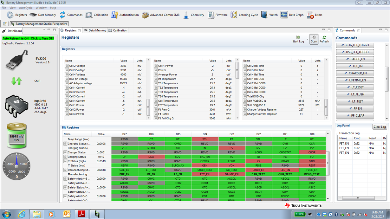This screenshot has width=390, height=219.
Task: Open the Start Log dropdown arrow
Action: tap(308, 39)
